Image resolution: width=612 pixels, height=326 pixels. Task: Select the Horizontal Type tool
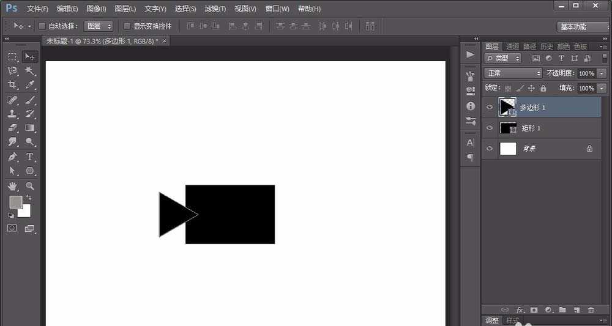point(29,157)
